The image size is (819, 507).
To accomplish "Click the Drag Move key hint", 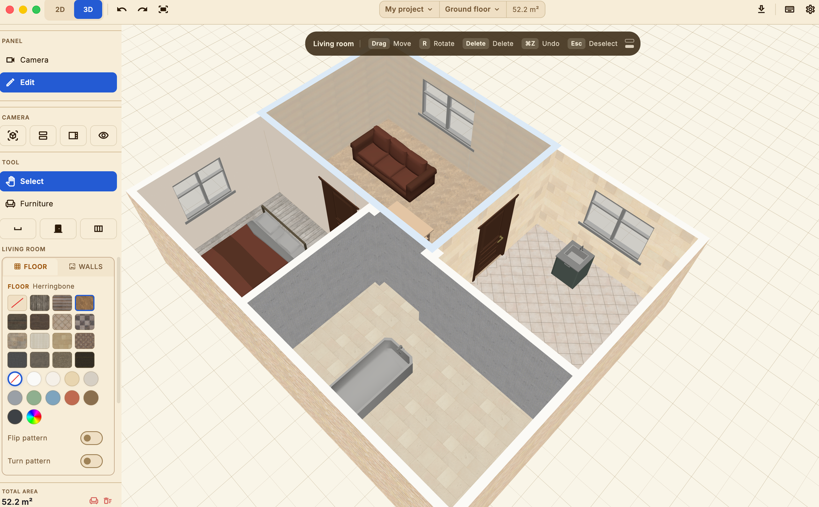I will [x=390, y=43].
